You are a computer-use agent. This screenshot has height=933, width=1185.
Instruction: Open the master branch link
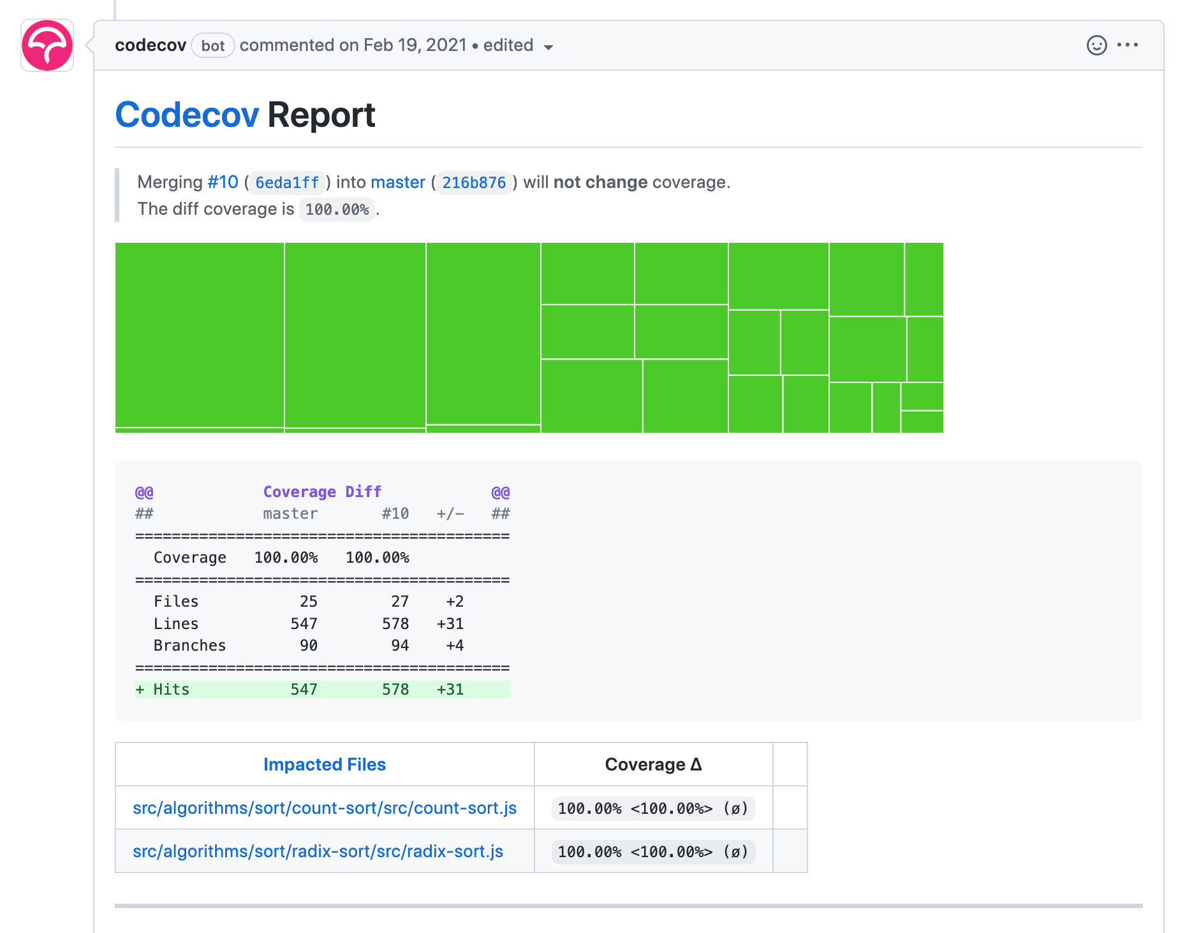point(398,182)
